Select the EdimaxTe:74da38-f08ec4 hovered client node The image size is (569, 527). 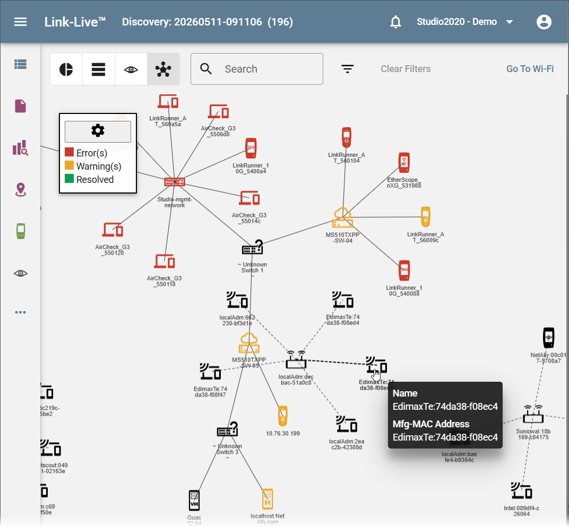pyautogui.click(x=376, y=365)
